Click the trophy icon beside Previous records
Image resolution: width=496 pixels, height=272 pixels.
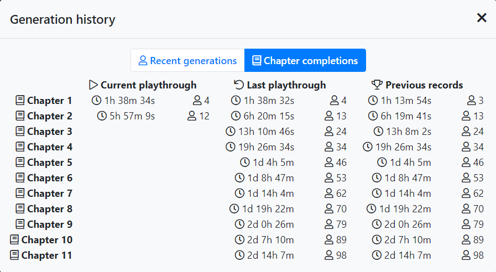(377, 85)
